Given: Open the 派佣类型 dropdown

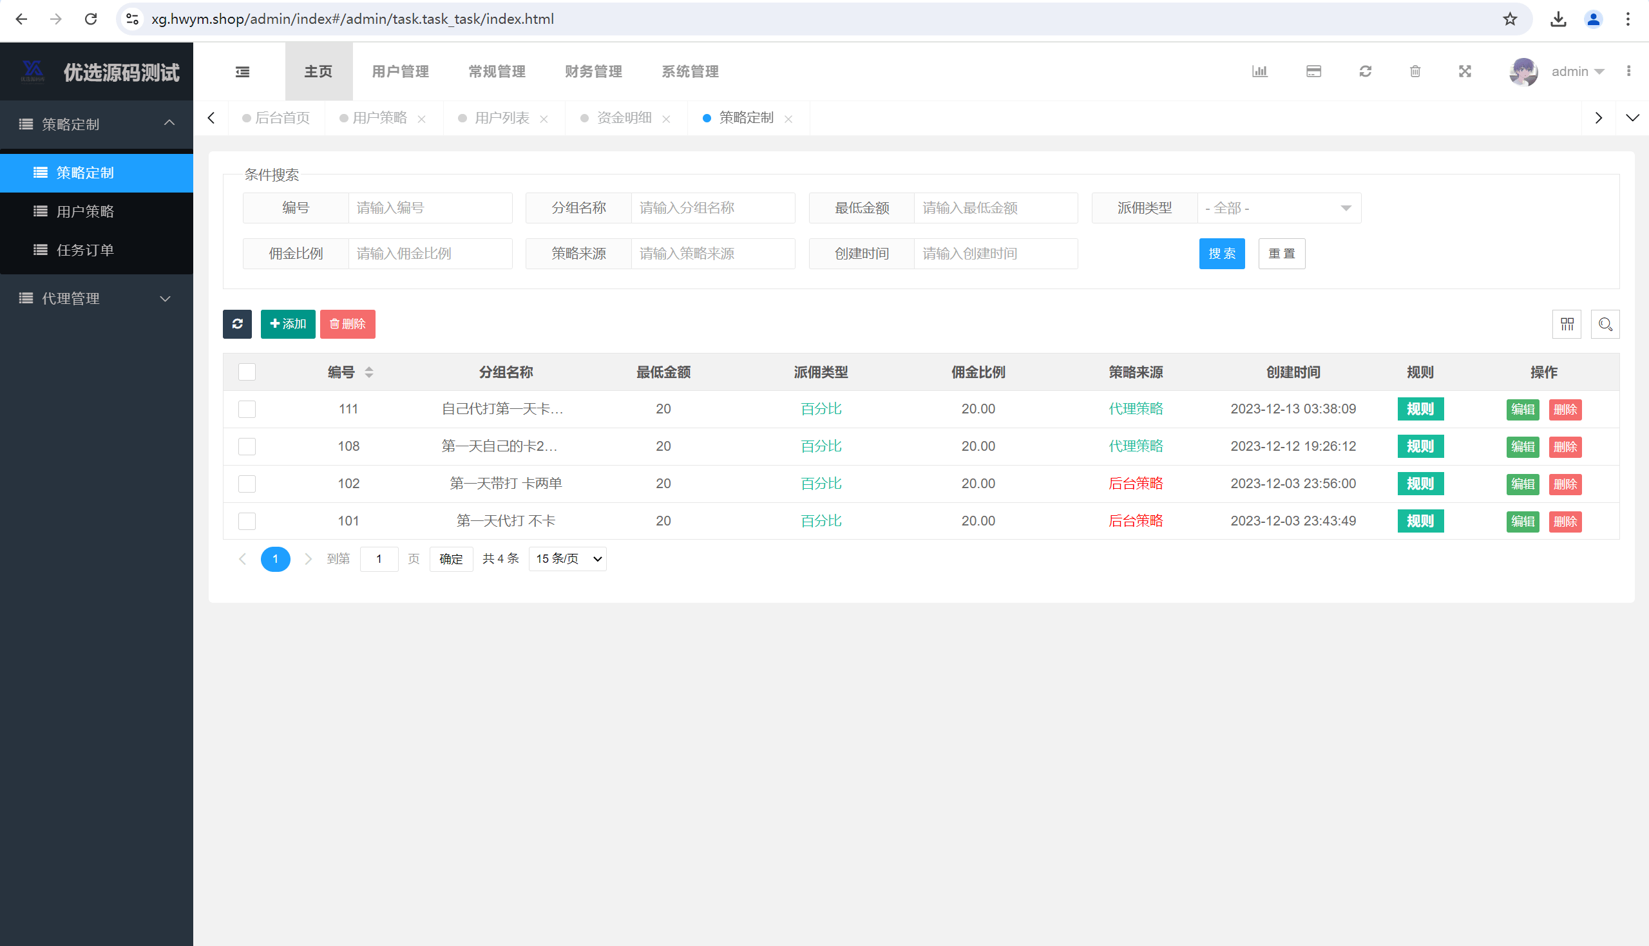Looking at the screenshot, I should point(1278,208).
